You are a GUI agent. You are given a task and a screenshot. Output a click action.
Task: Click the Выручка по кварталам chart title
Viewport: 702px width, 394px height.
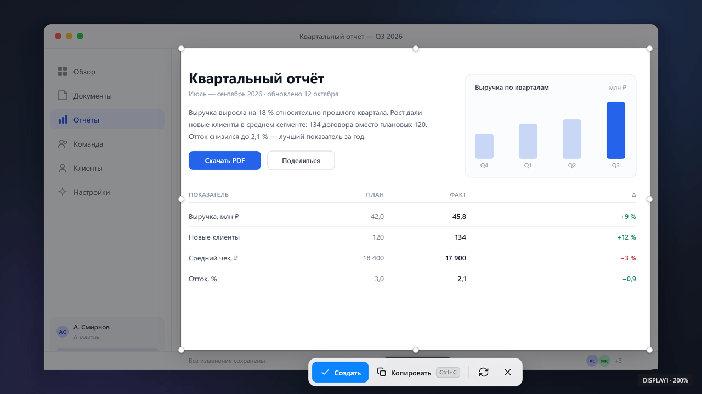click(512, 88)
